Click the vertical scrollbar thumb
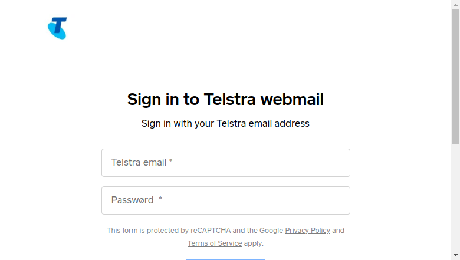The image size is (460, 260). coord(455,76)
